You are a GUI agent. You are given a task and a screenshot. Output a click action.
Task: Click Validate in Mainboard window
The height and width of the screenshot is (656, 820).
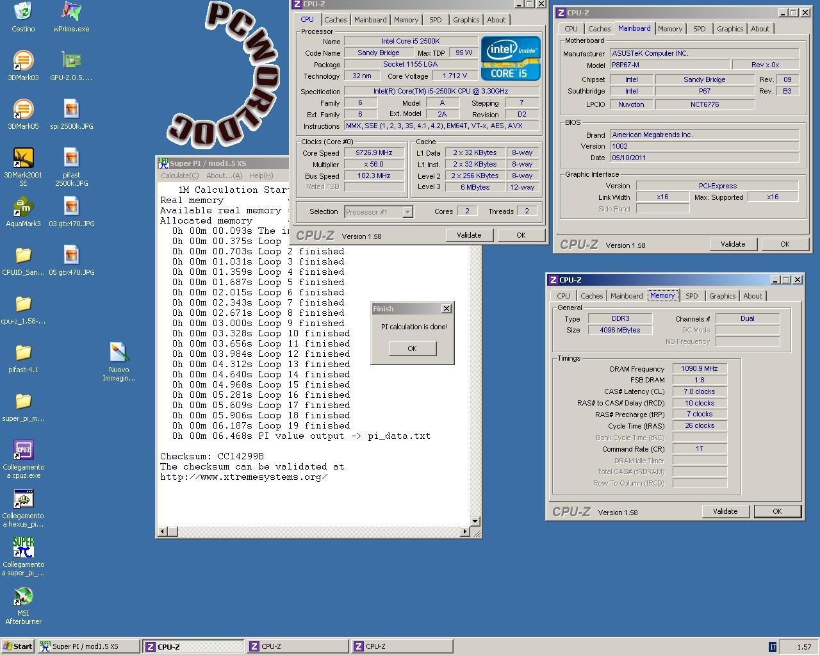pos(733,244)
